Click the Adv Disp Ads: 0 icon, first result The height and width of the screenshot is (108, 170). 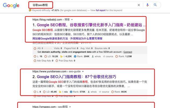click(x=35, y=61)
